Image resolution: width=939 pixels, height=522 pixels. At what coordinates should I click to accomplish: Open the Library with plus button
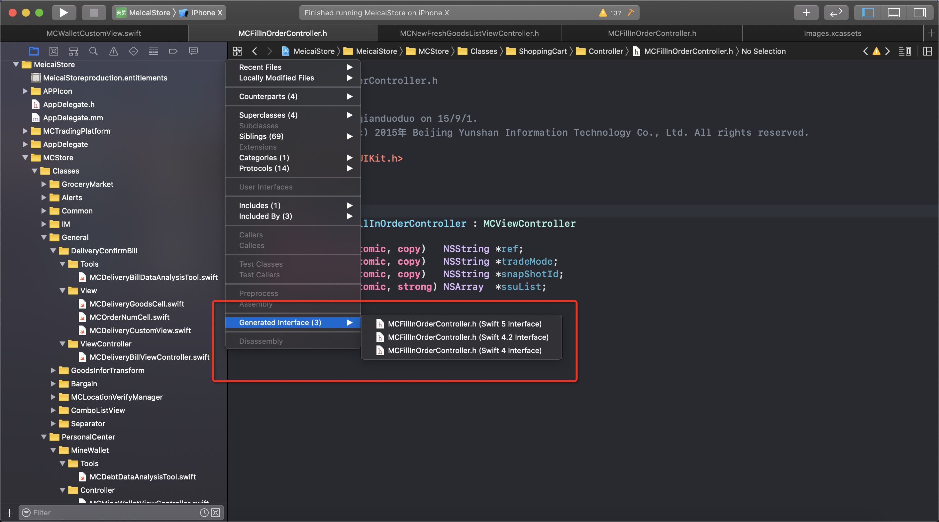pos(806,13)
